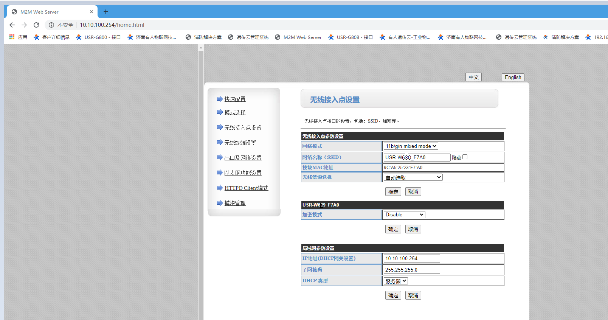Open the wireless channel selection dropdown
Image resolution: width=608 pixels, height=320 pixels.
tap(413, 177)
